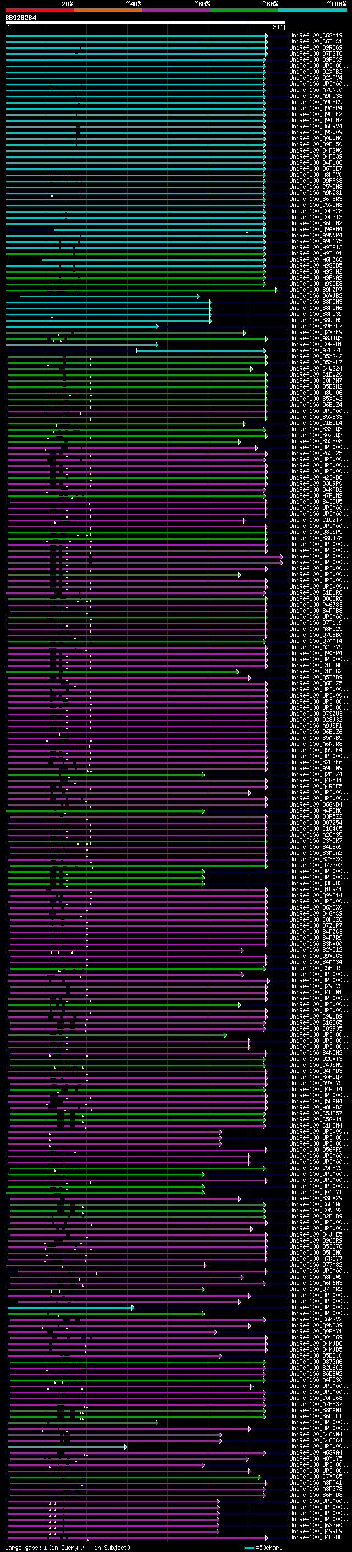Select label UniRef100_B5XG42
352x1552 pixels.
[316, 356]
